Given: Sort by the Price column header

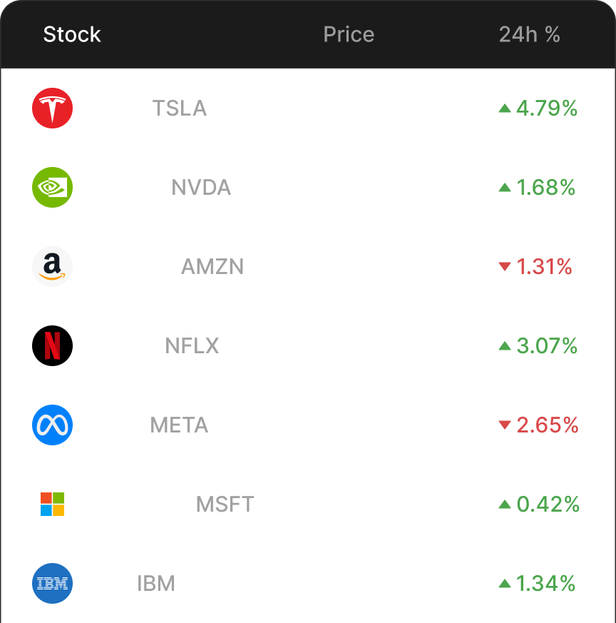Looking at the screenshot, I should 349,34.
